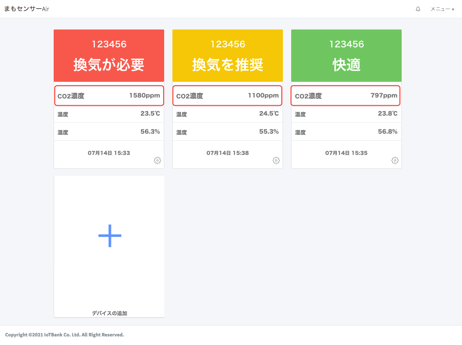Click 湿度 label next to 55.3%
The height and width of the screenshot is (345, 462).
point(182,133)
